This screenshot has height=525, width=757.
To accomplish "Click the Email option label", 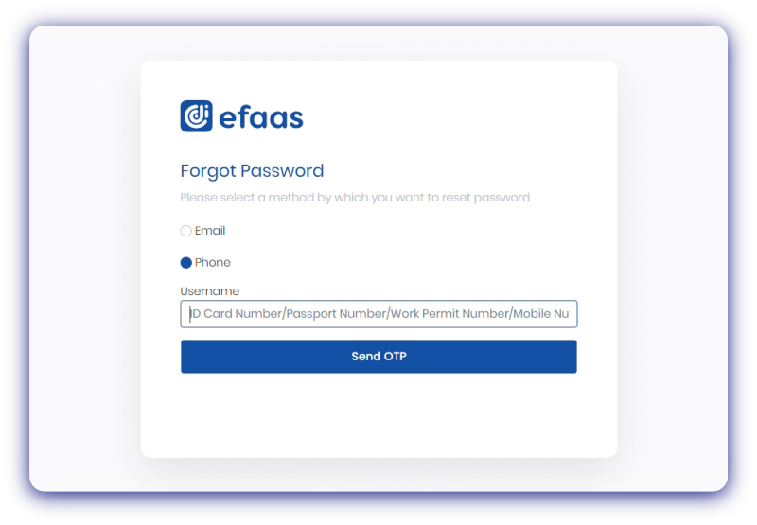I will [x=210, y=231].
